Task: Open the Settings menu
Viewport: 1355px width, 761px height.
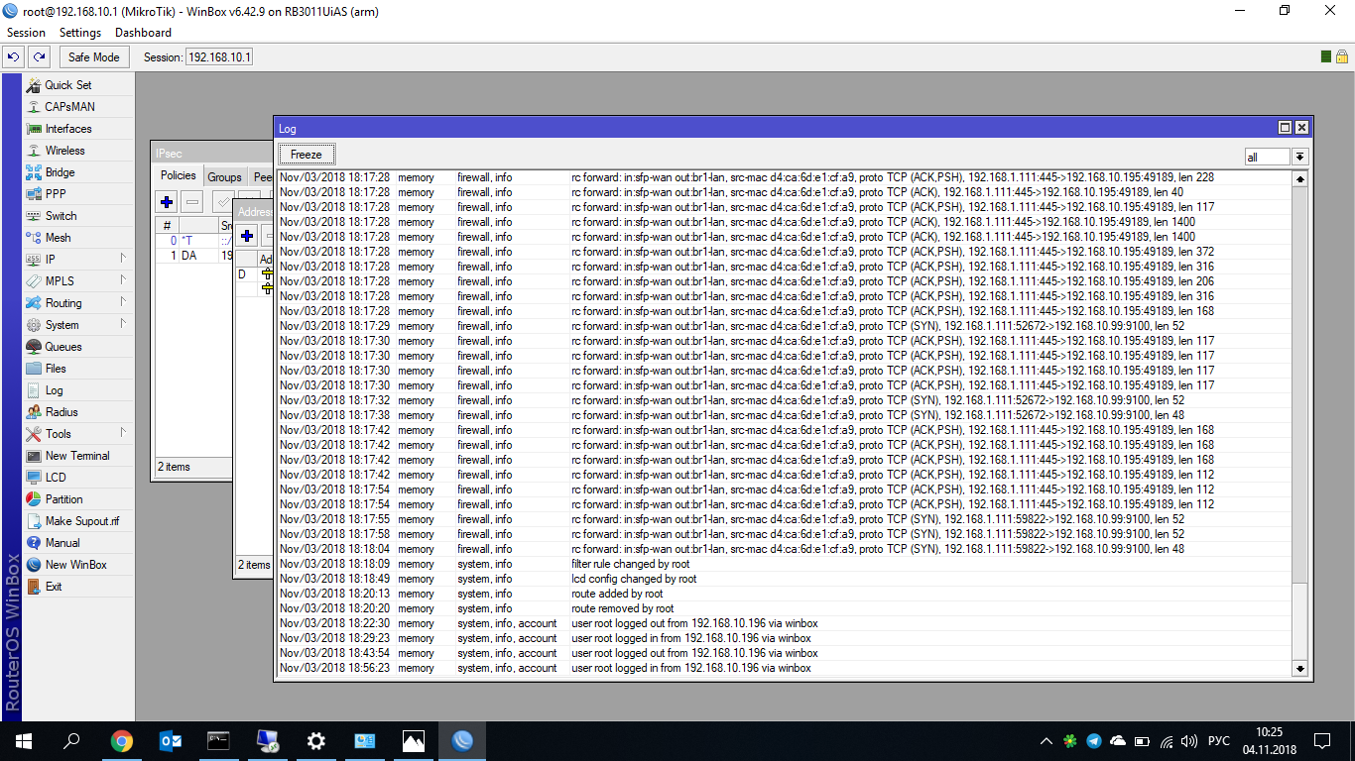Action: point(80,33)
